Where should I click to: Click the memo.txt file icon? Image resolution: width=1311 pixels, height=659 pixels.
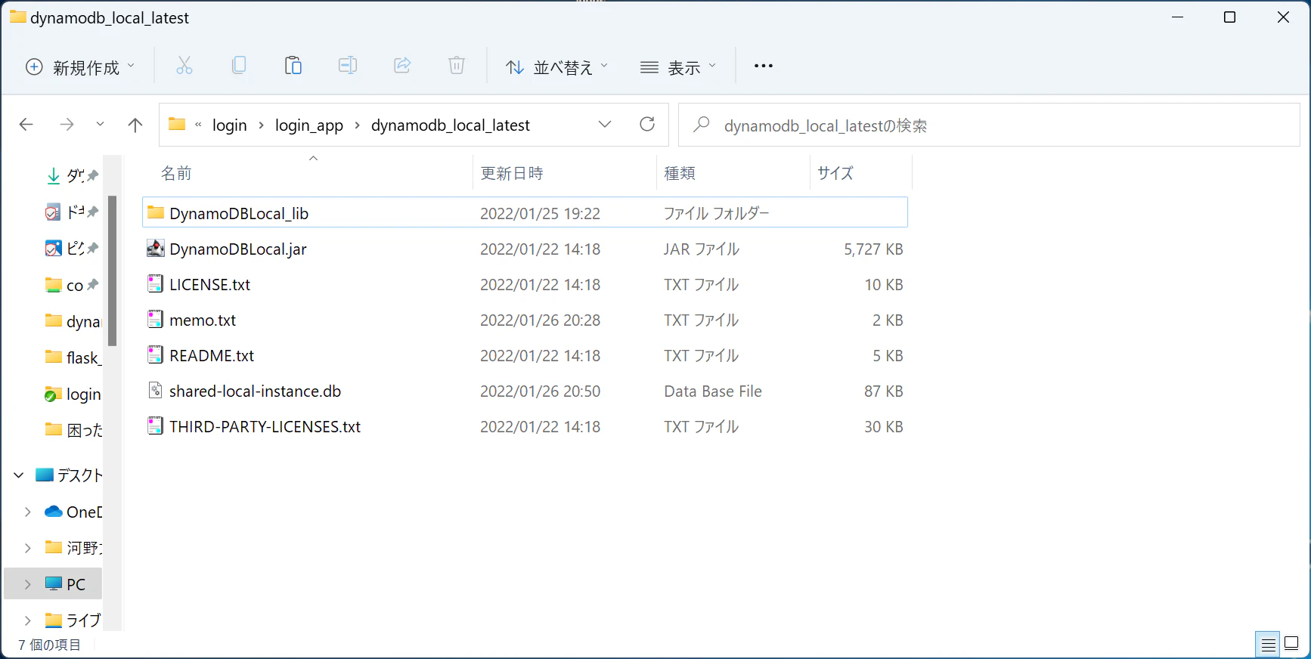pyautogui.click(x=155, y=319)
